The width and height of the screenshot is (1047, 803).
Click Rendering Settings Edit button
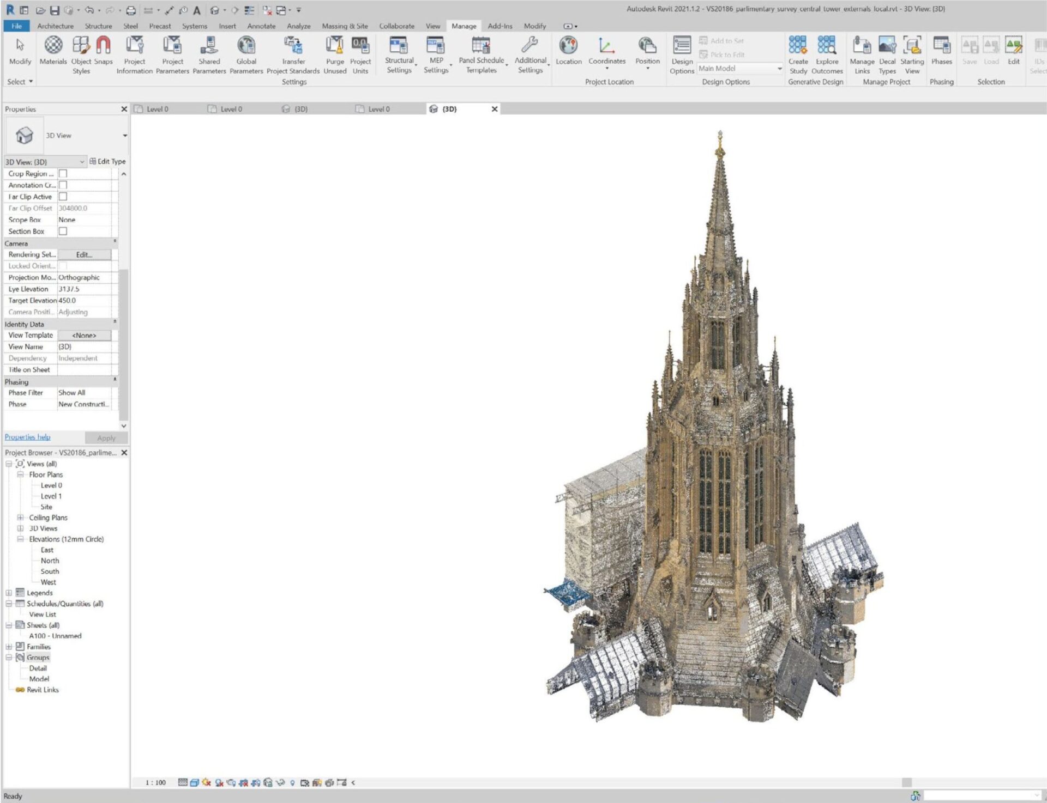tap(85, 254)
